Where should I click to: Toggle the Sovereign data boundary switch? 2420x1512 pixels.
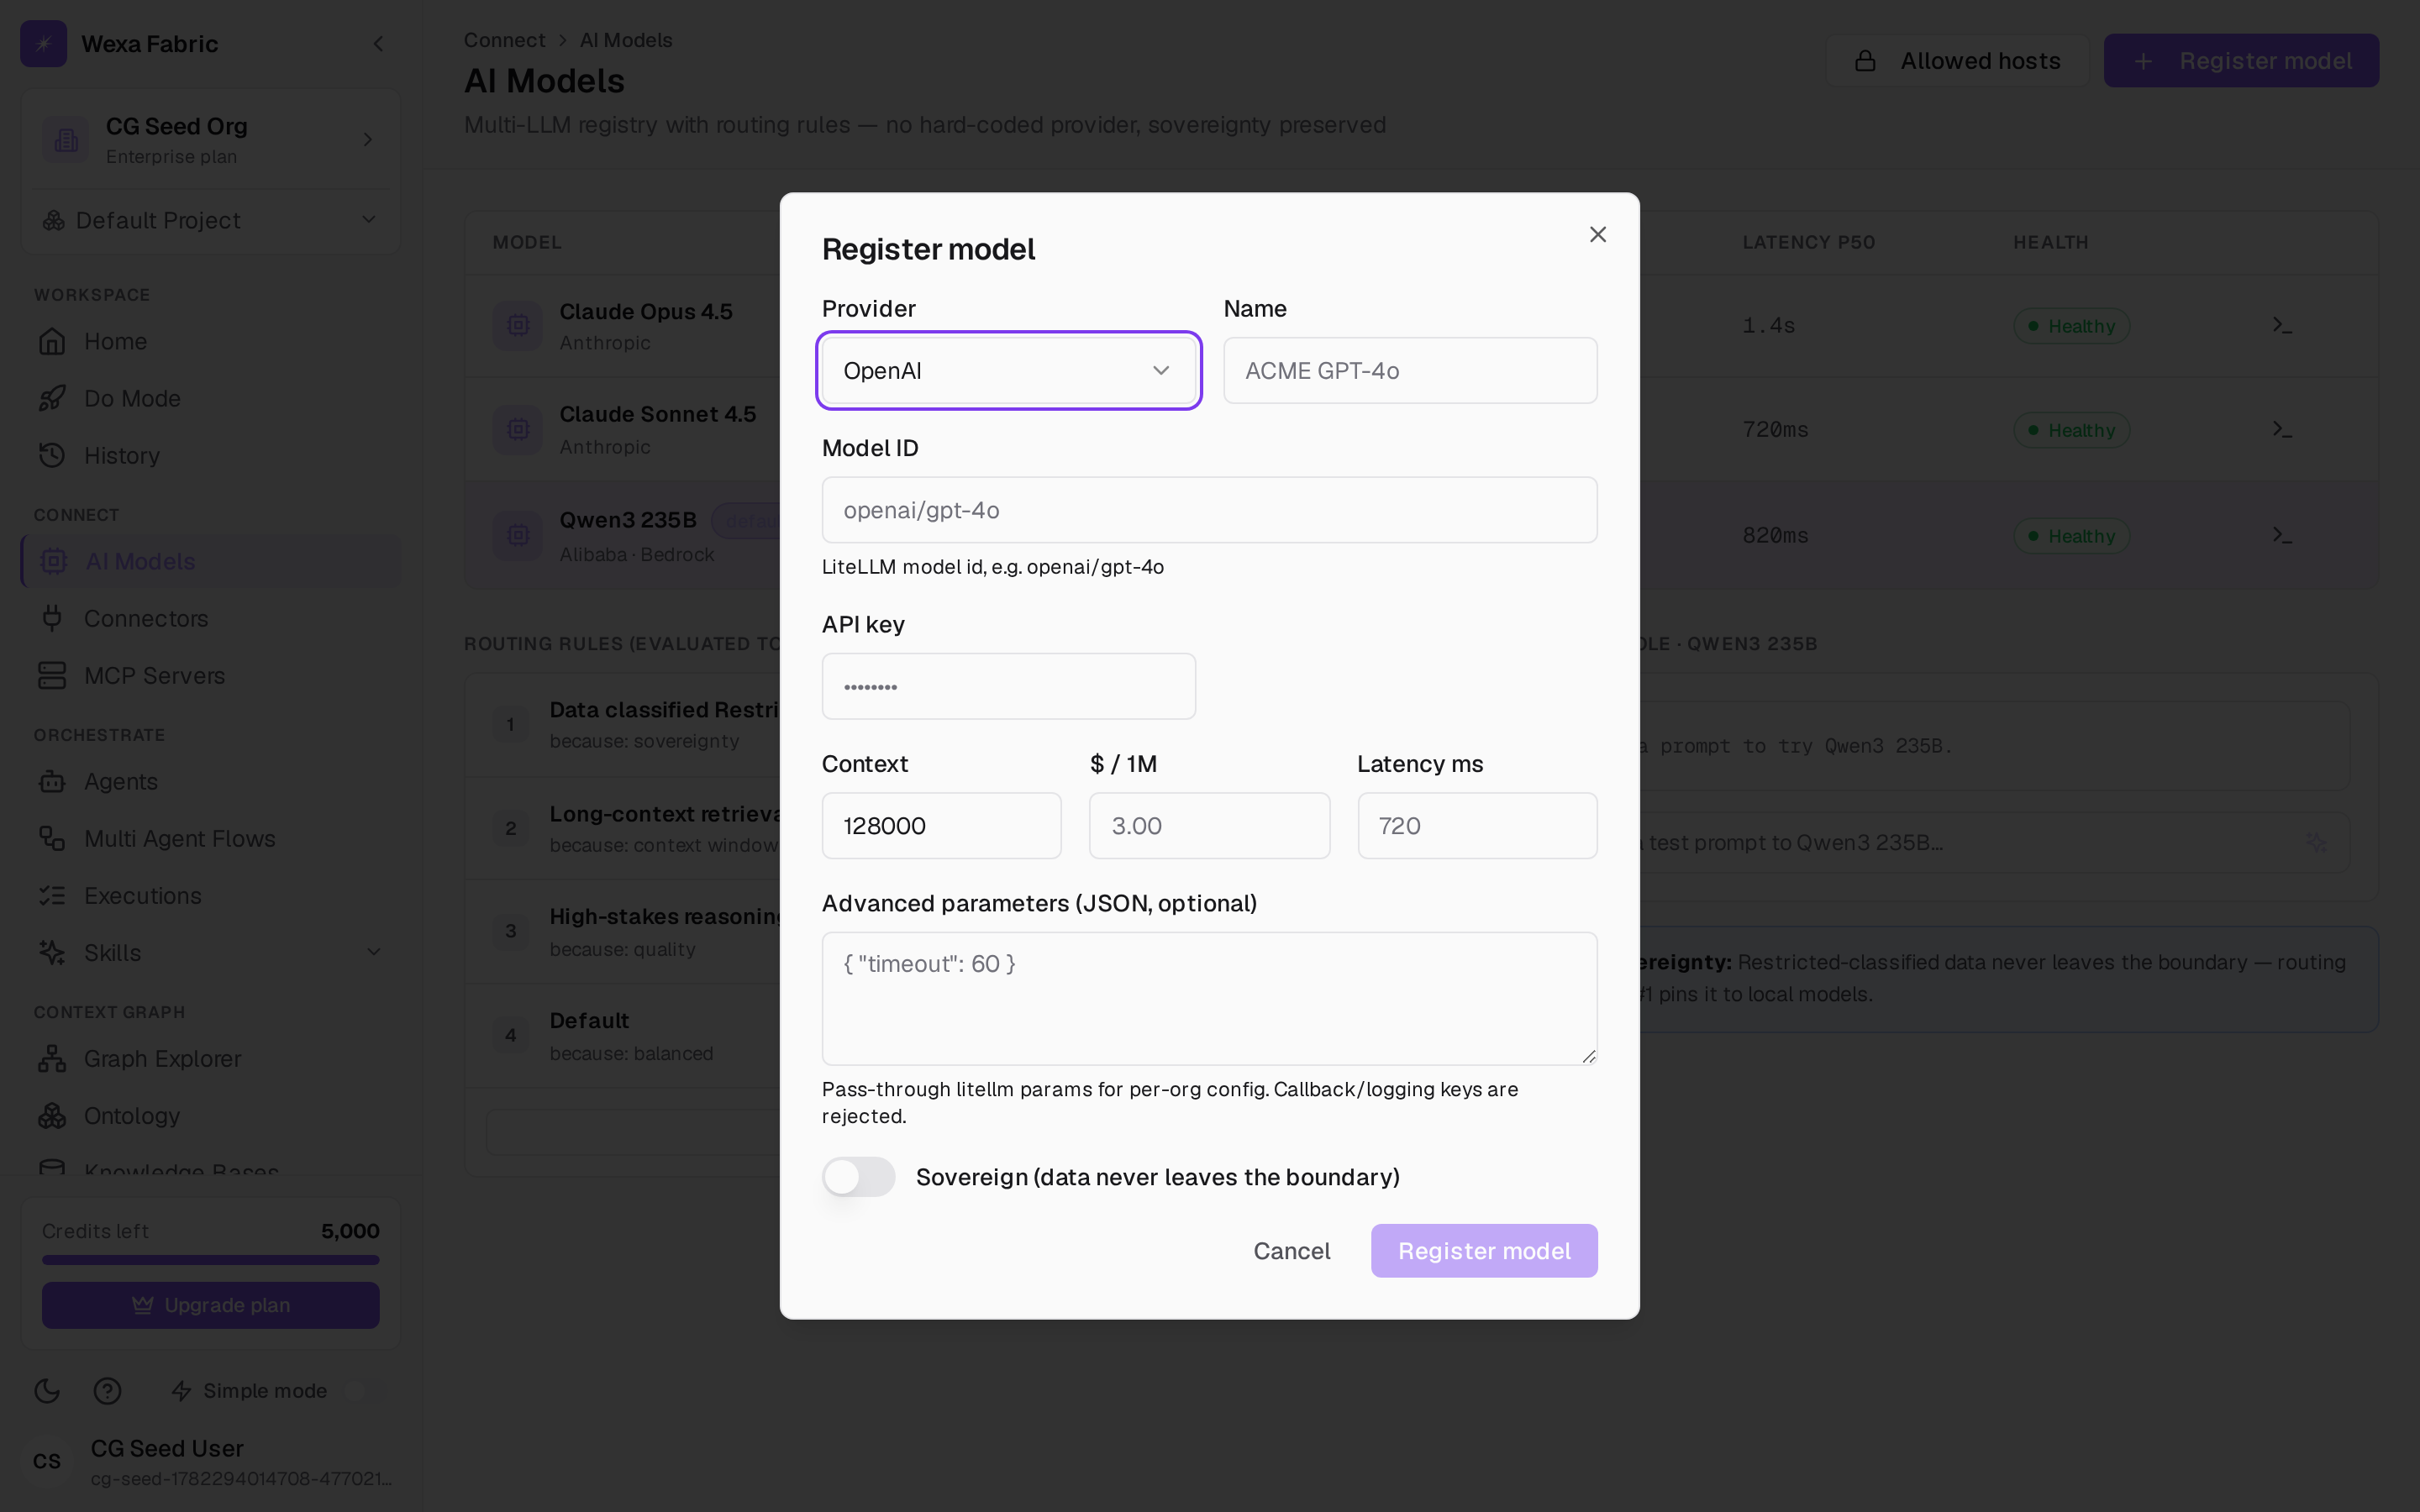(x=858, y=1177)
